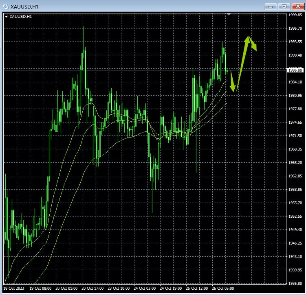Select the green down arrow drawing
Viewport: 306px width, 295px height.
[232, 82]
